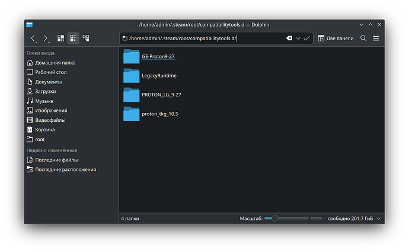
Task: Open Изображения place
Action: tap(72, 111)
